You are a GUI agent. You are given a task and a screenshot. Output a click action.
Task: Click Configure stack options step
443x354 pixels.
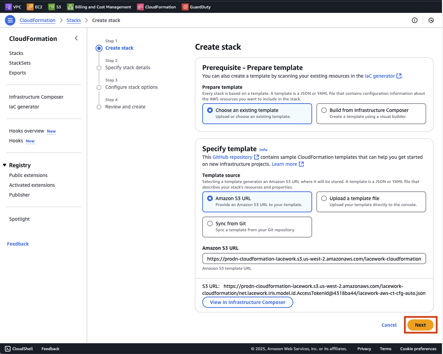coord(132,87)
